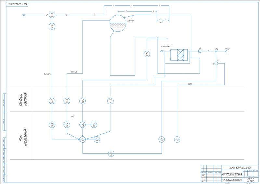
Task: Click the H 6a circle beside FC
Action: (x=97, y=139)
